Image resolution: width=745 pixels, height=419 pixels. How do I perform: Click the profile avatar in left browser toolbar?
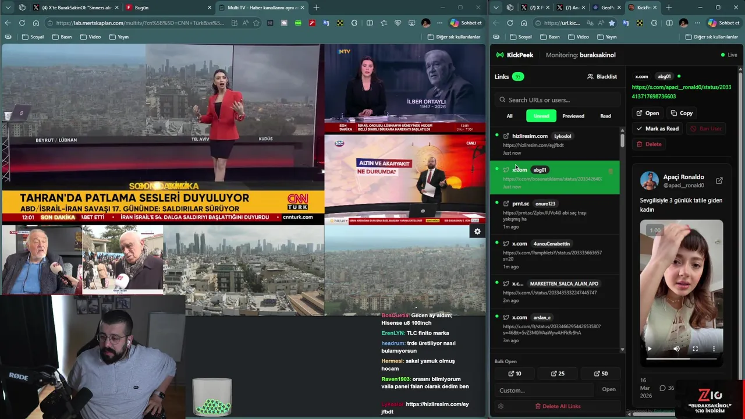425,23
